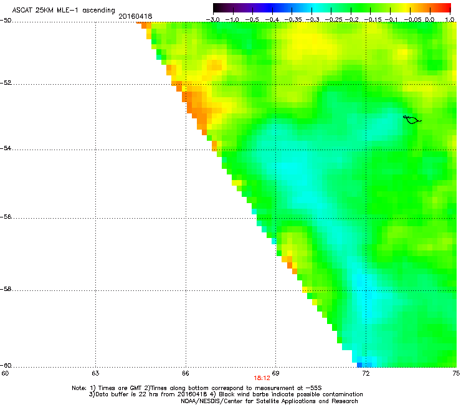Click the red 18:12 time stamp
Screen dimensions: 461x405
point(262,378)
